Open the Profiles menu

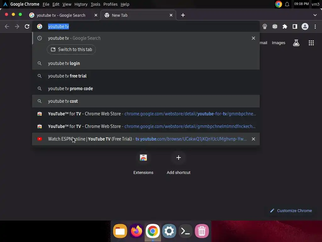pyautogui.click(x=110, y=4)
